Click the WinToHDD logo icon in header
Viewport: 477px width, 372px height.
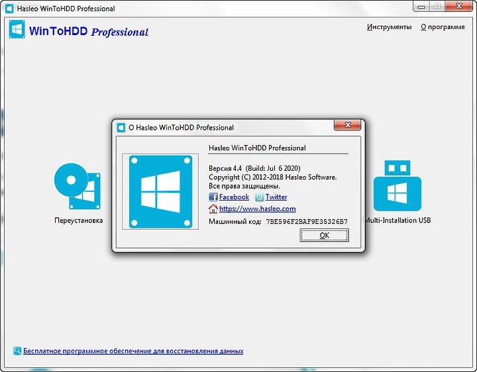pos(17,29)
